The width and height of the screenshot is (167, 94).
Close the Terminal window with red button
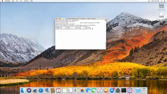56,19
